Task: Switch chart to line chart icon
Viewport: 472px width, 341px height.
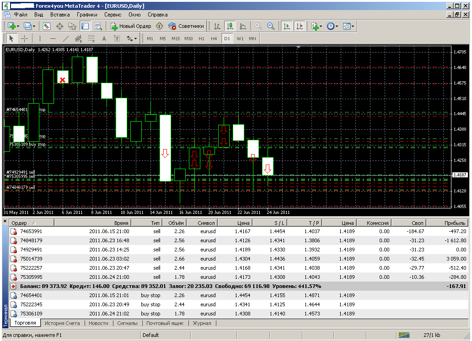Action: pyautogui.click(x=242, y=26)
